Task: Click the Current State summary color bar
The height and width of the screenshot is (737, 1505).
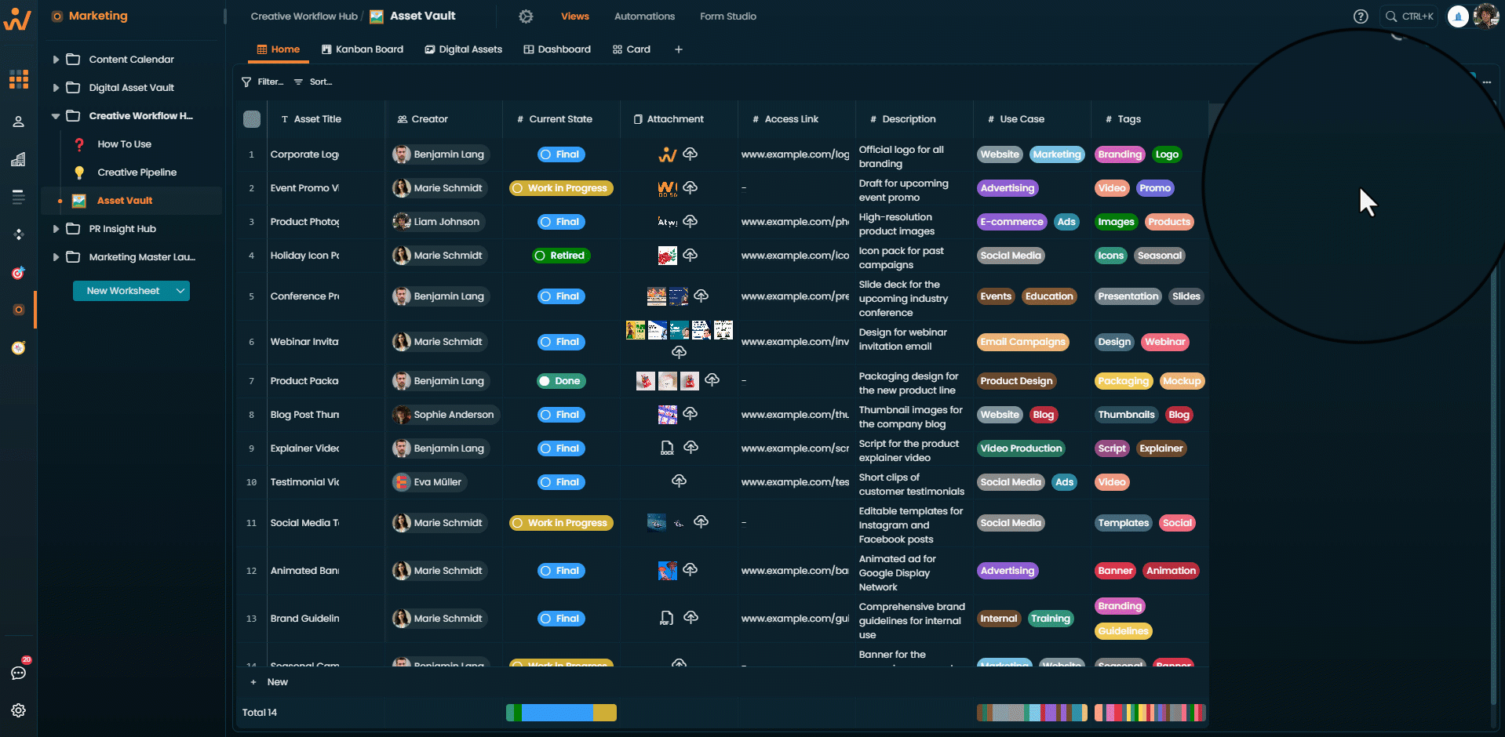Action: pos(561,712)
